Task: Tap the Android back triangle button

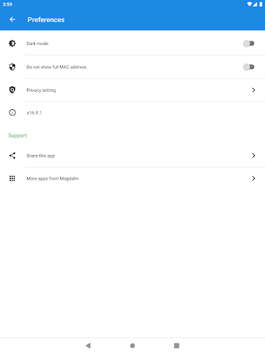Action: [x=88, y=346]
